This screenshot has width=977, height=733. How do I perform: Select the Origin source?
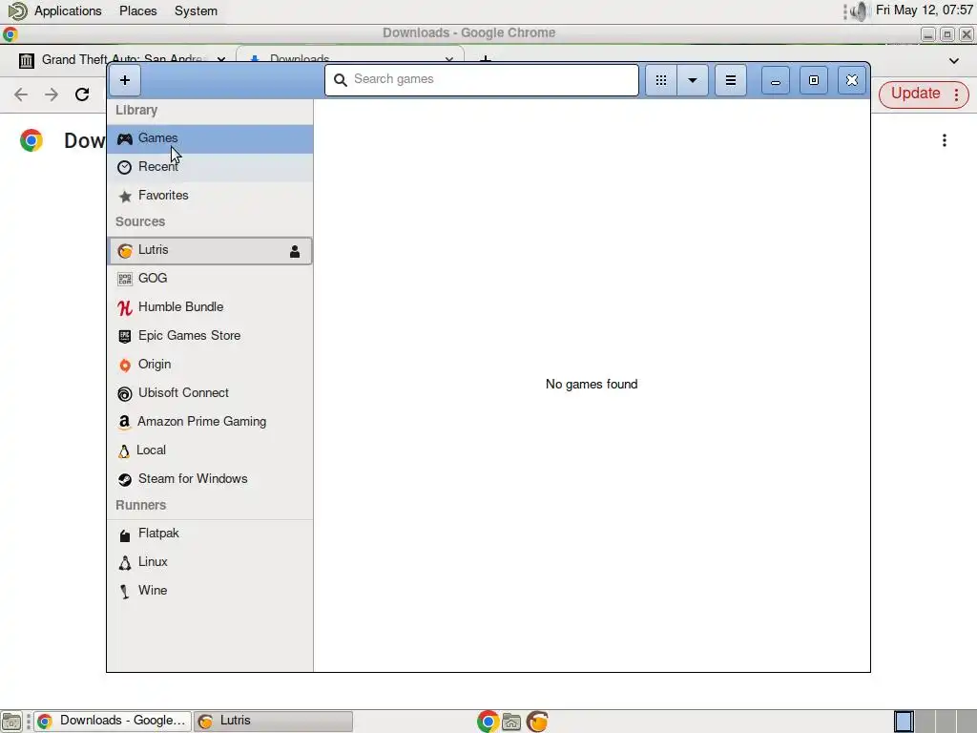(210, 365)
